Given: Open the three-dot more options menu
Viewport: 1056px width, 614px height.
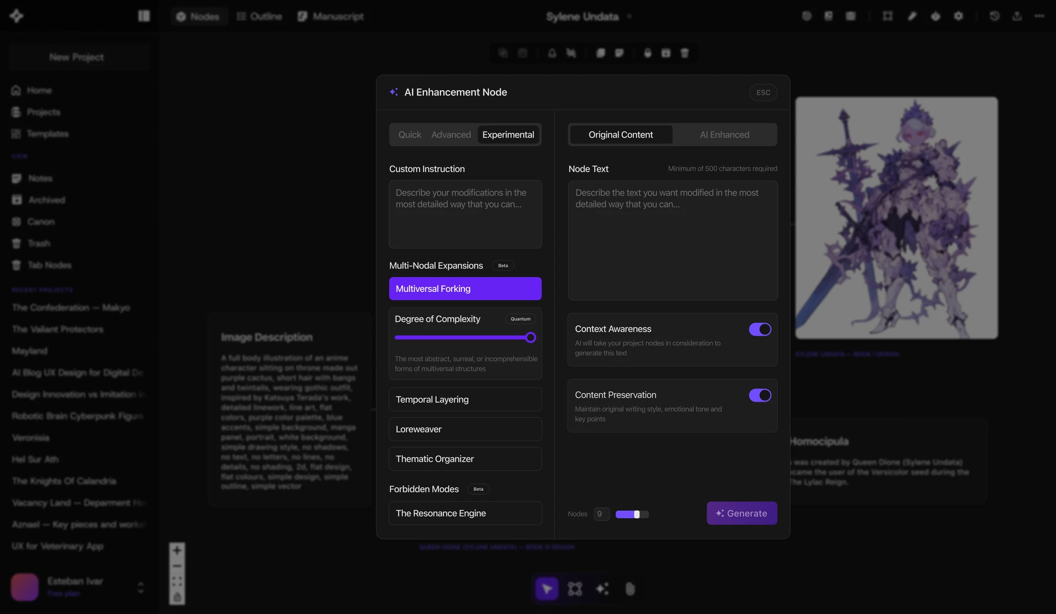Looking at the screenshot, I should coord(1040,16).
